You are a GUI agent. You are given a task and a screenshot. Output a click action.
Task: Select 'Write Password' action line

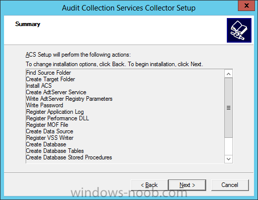tap(45, 105)
